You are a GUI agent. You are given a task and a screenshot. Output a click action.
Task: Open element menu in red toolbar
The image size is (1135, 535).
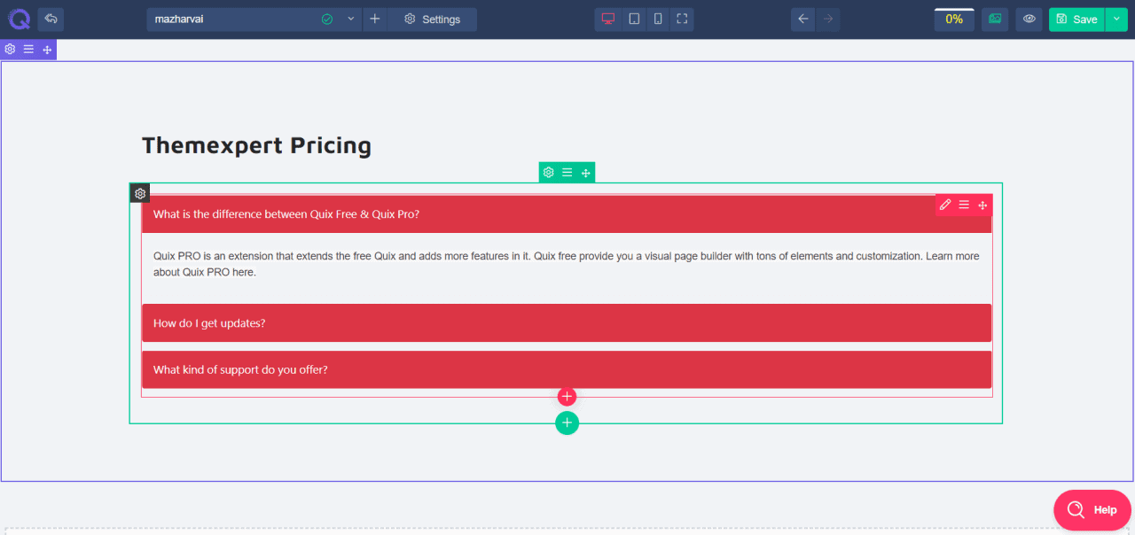click(x=964, y=205)
